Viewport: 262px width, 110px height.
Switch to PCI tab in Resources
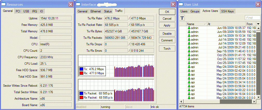tap(18, 11)
